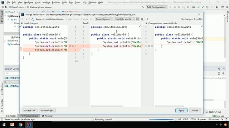
Task: Click the PowerPoint icon in taskbar
Action: (x=12, y=125)
